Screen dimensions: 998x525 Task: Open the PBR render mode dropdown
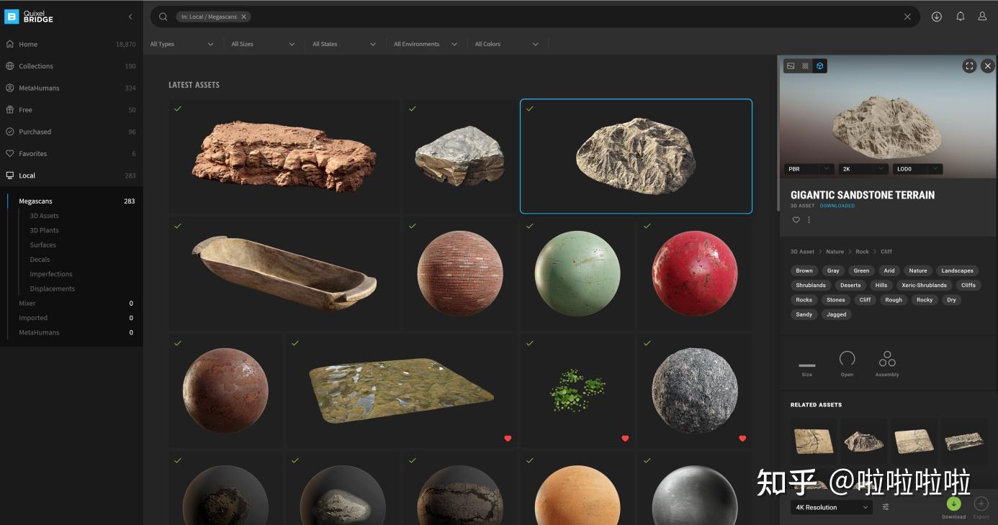point(809,169)
